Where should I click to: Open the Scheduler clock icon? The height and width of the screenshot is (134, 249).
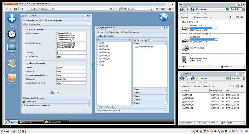click(12, 34)
